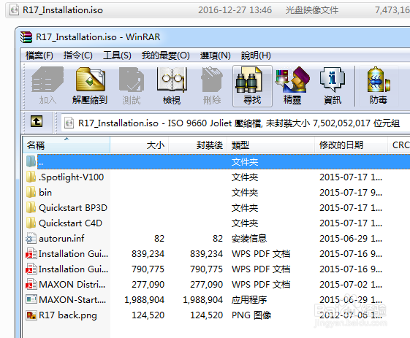Click the Virus Scan (防毒) icon
The height and width of the screenshot is (338, 410).
[378, 80]
